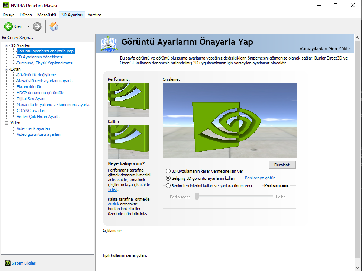Click the large Önizleme 3D logo preview
This screenshot has height=271, width=362.
229,121
